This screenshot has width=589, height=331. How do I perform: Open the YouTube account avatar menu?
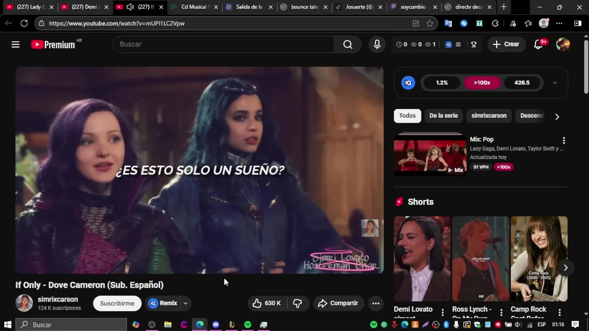[x=563, y=44]
